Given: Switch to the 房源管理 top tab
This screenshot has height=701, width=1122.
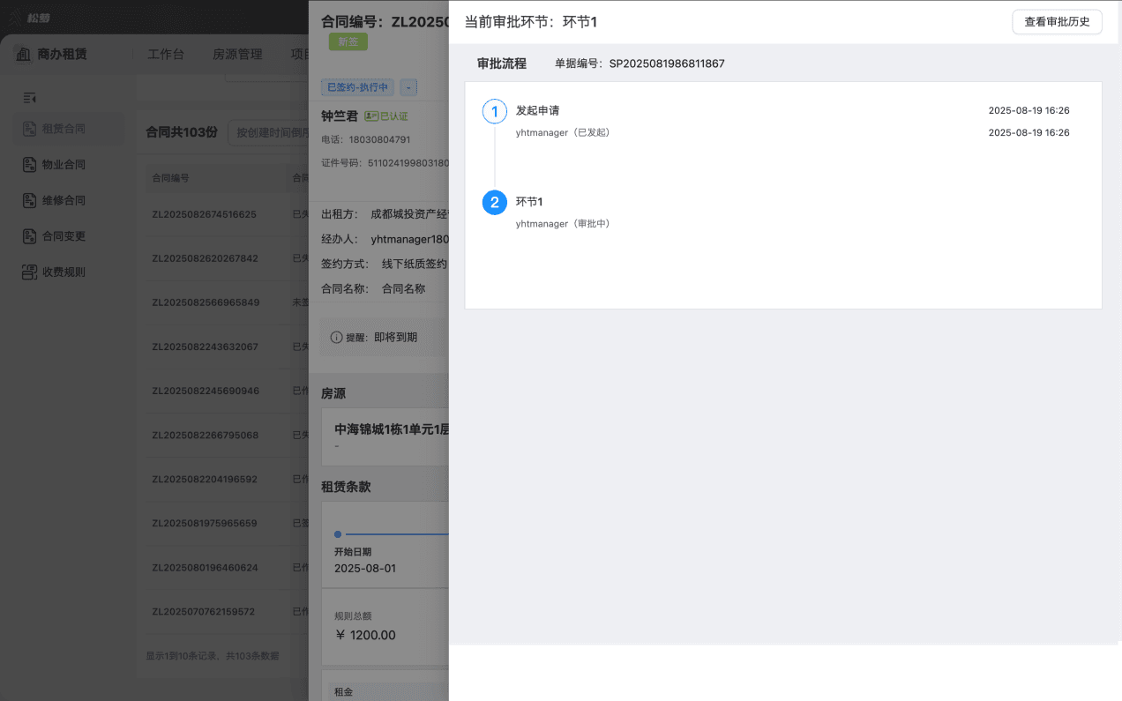Looking at the screenshot, I should tap(237, 55).
